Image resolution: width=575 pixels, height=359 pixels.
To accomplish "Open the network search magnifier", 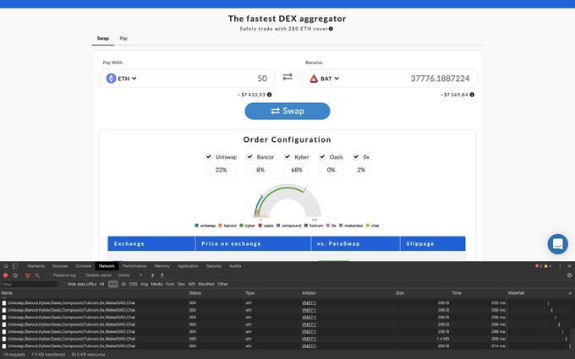I will 37,275.
